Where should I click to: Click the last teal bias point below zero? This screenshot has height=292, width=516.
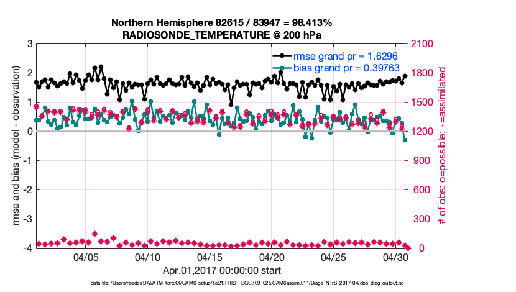[405, 140]
